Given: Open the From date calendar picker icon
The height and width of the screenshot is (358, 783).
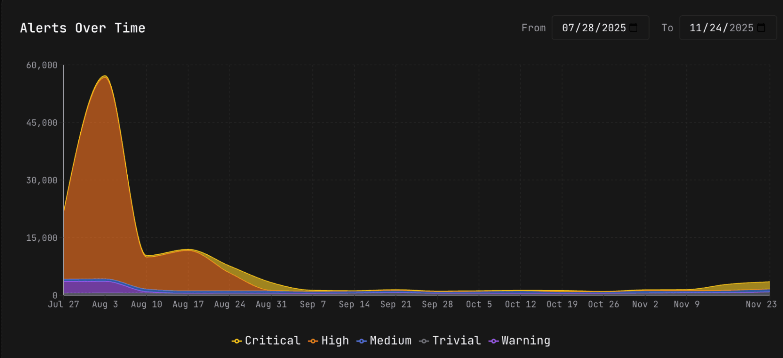Looking at the screenshot, I should click(x=633, y=28).
